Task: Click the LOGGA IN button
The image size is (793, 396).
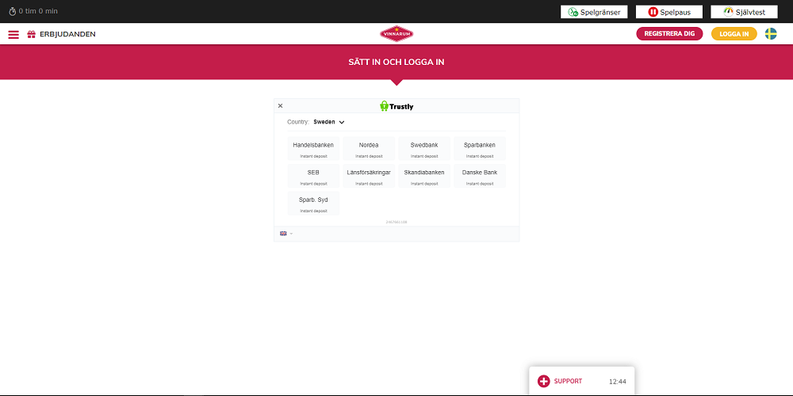Action: 734,34
